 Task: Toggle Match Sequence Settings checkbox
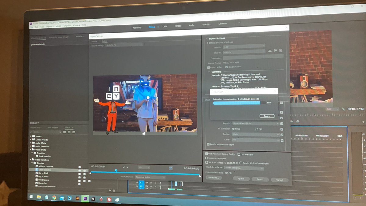coord(209,43)
